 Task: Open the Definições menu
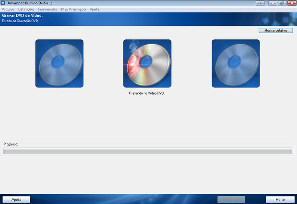26,9
